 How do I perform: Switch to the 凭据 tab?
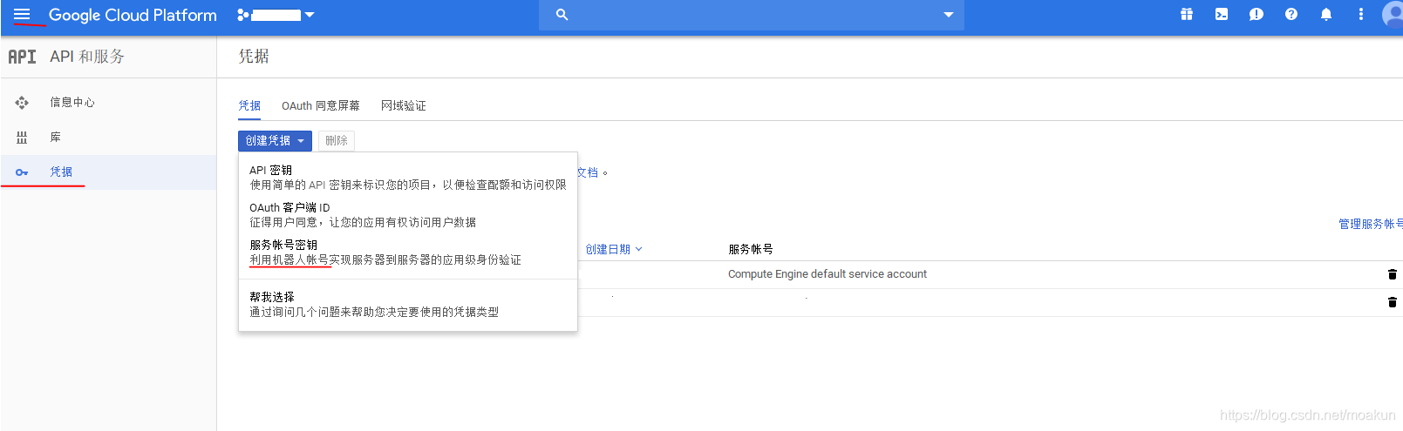coord(249,105)
